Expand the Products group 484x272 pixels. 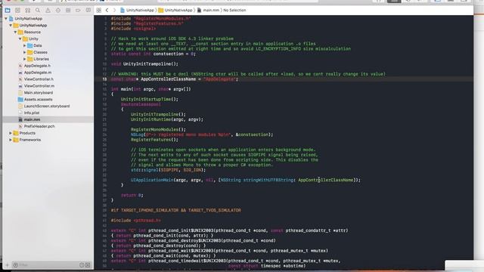[x=11, y=133]
